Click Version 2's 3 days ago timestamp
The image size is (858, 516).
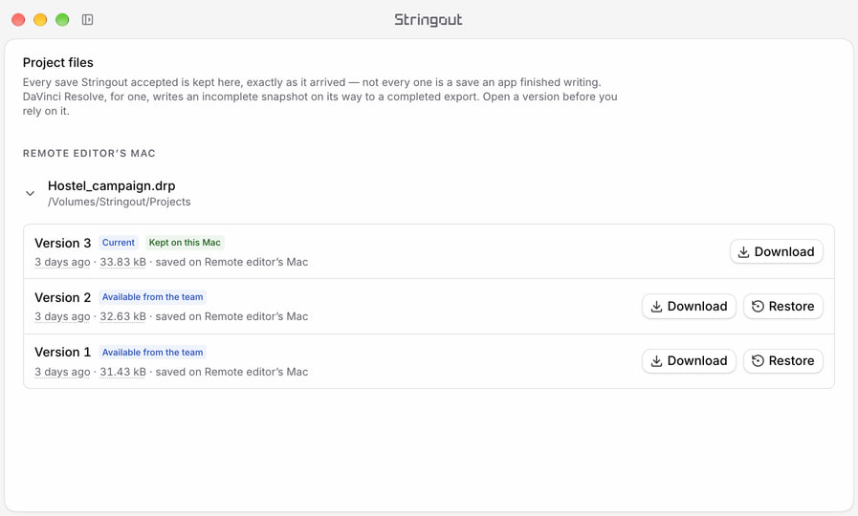[62, 316]
